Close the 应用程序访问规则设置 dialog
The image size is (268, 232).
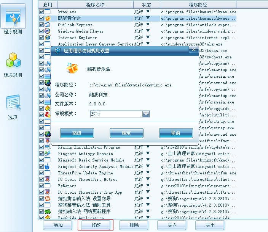194,50
